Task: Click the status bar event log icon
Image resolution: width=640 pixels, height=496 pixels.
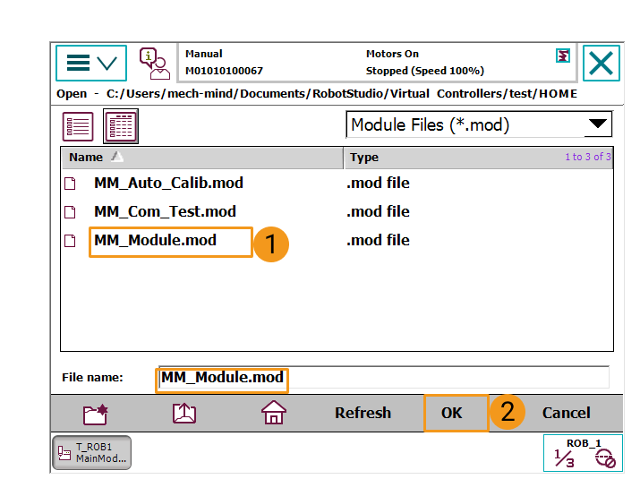Action: pyautogui.click(x=563, y=56)
